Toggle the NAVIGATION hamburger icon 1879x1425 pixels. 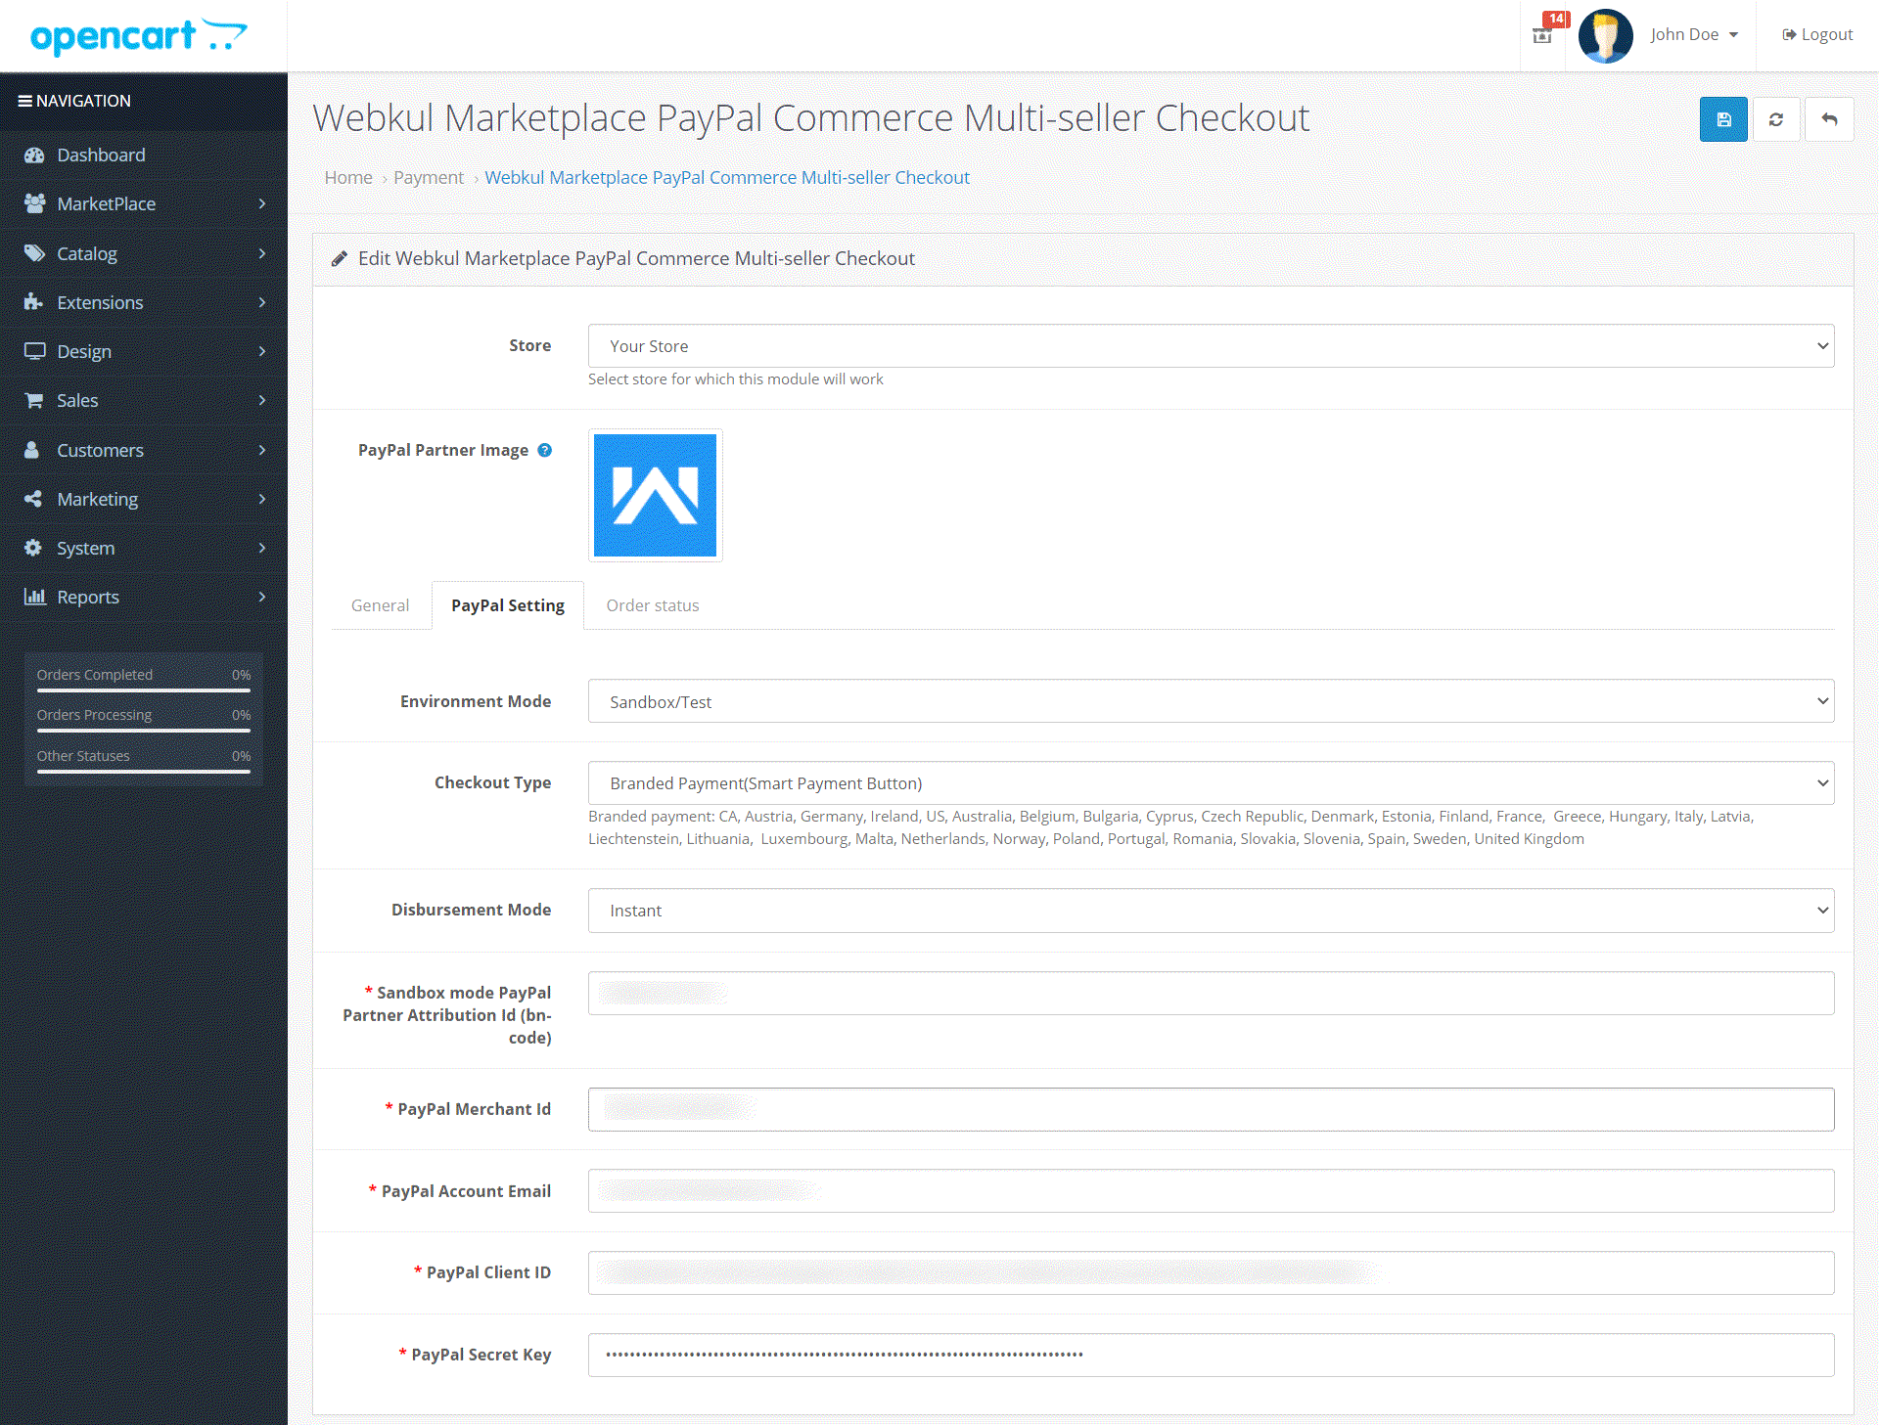25,101
